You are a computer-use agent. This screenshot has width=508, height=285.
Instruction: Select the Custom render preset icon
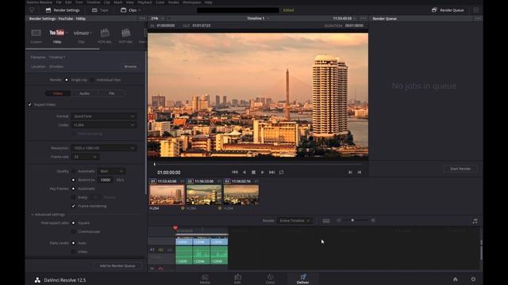tap(36, 33)
